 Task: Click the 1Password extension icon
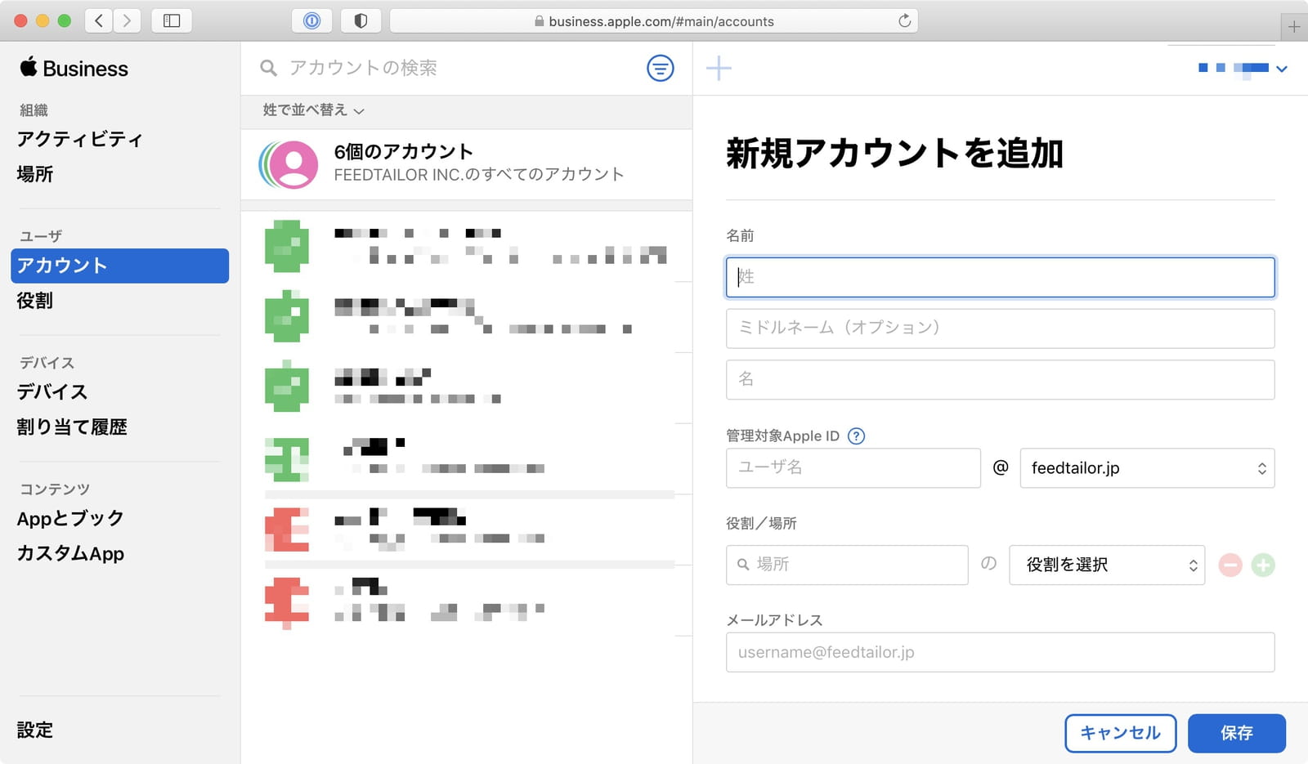point(311,20)
